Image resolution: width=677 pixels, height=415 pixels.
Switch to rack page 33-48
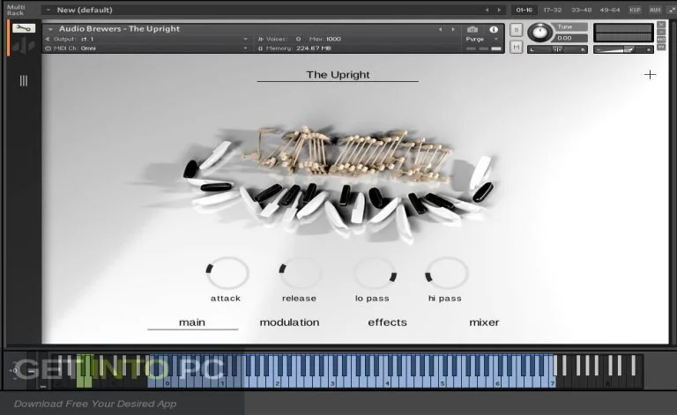click(x=581, y=10)
